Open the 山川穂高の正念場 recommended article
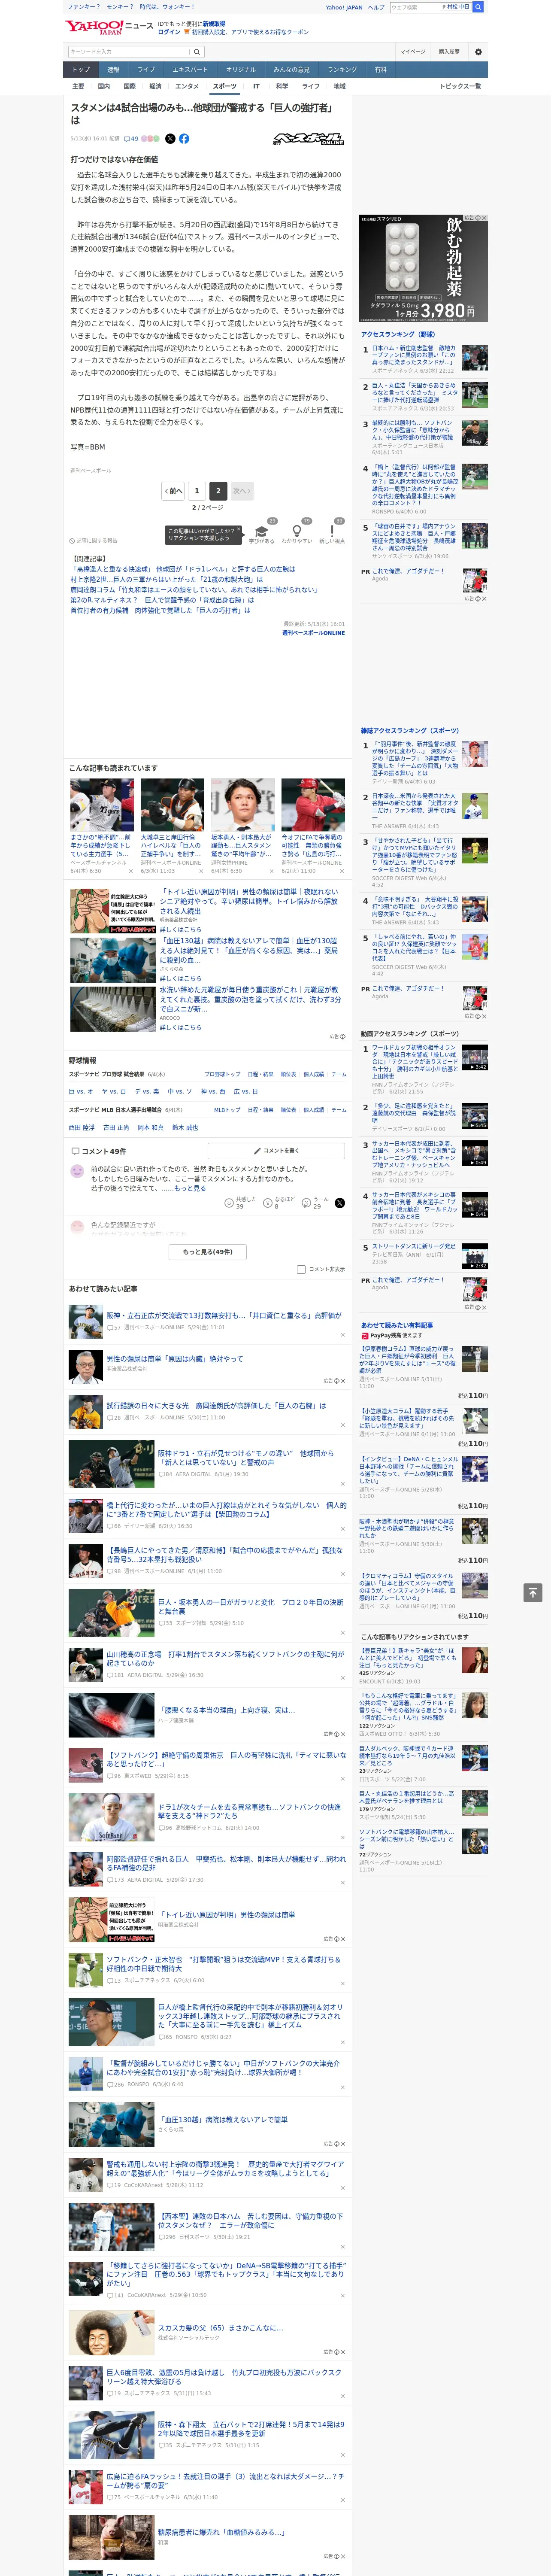Screen dimensions: 551x2576 pos(225,1658)
